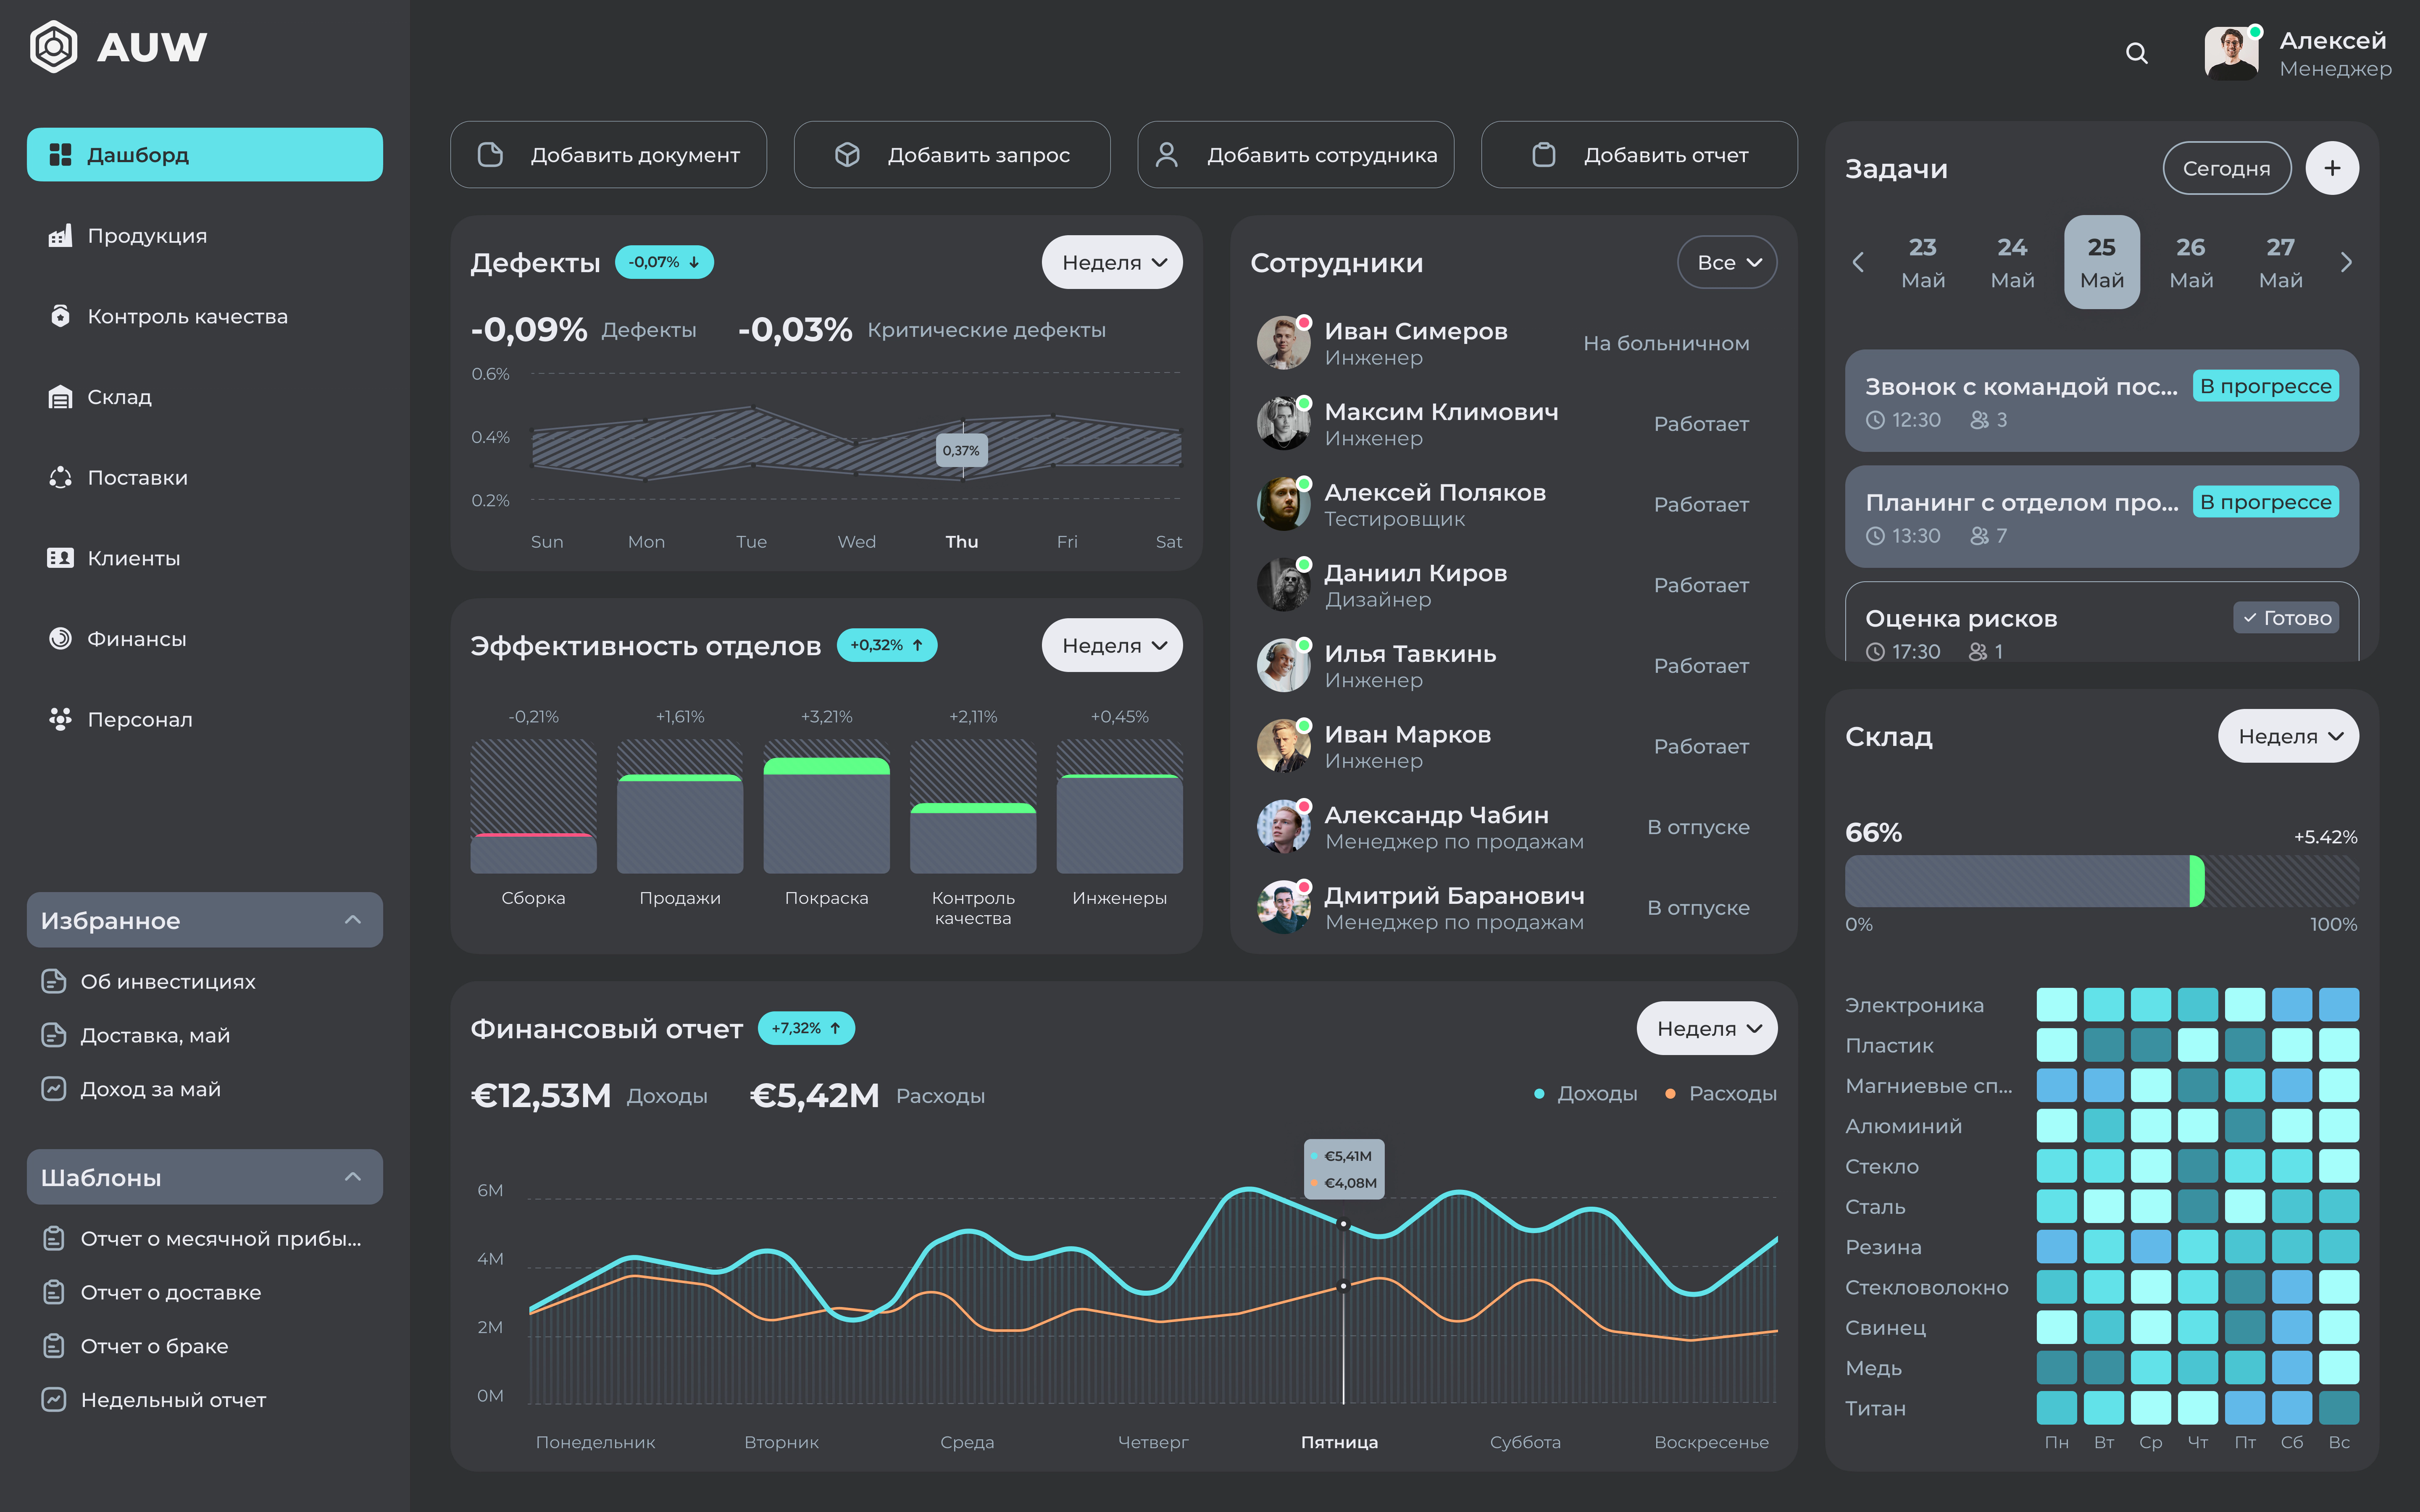This screenshot has width=2420, height=1512.
Task: Select 26 Май date tab
Action: (2190, 263)
